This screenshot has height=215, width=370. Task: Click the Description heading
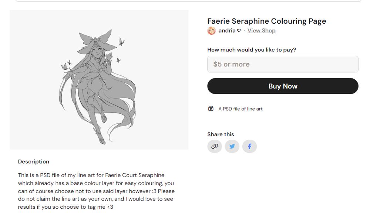34,161
